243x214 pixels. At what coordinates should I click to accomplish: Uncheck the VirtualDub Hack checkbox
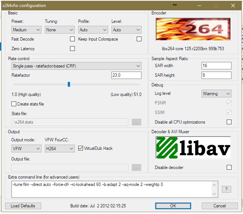coord(80,148)
